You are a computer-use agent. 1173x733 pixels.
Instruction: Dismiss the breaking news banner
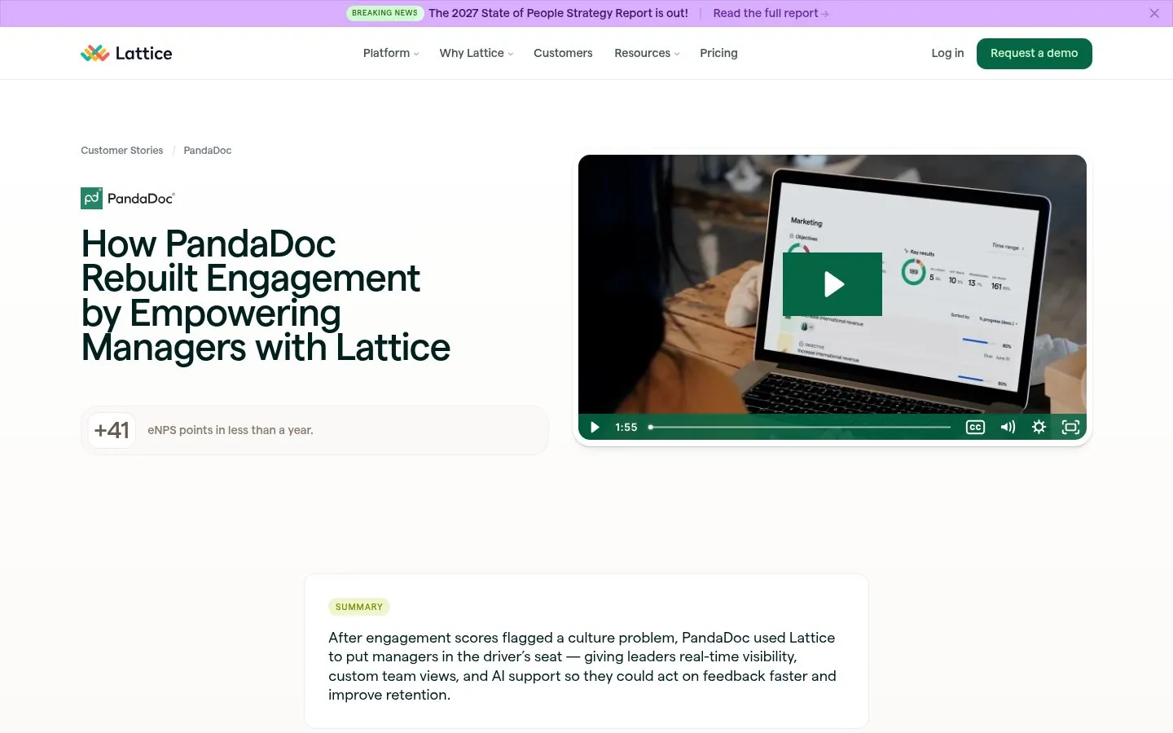[1154, 13]
